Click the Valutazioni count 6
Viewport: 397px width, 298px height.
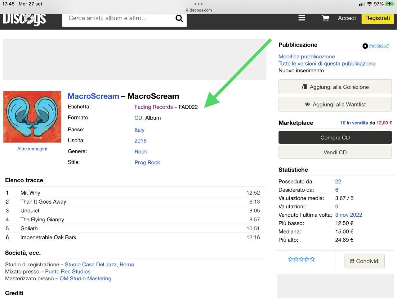point(337,207)
